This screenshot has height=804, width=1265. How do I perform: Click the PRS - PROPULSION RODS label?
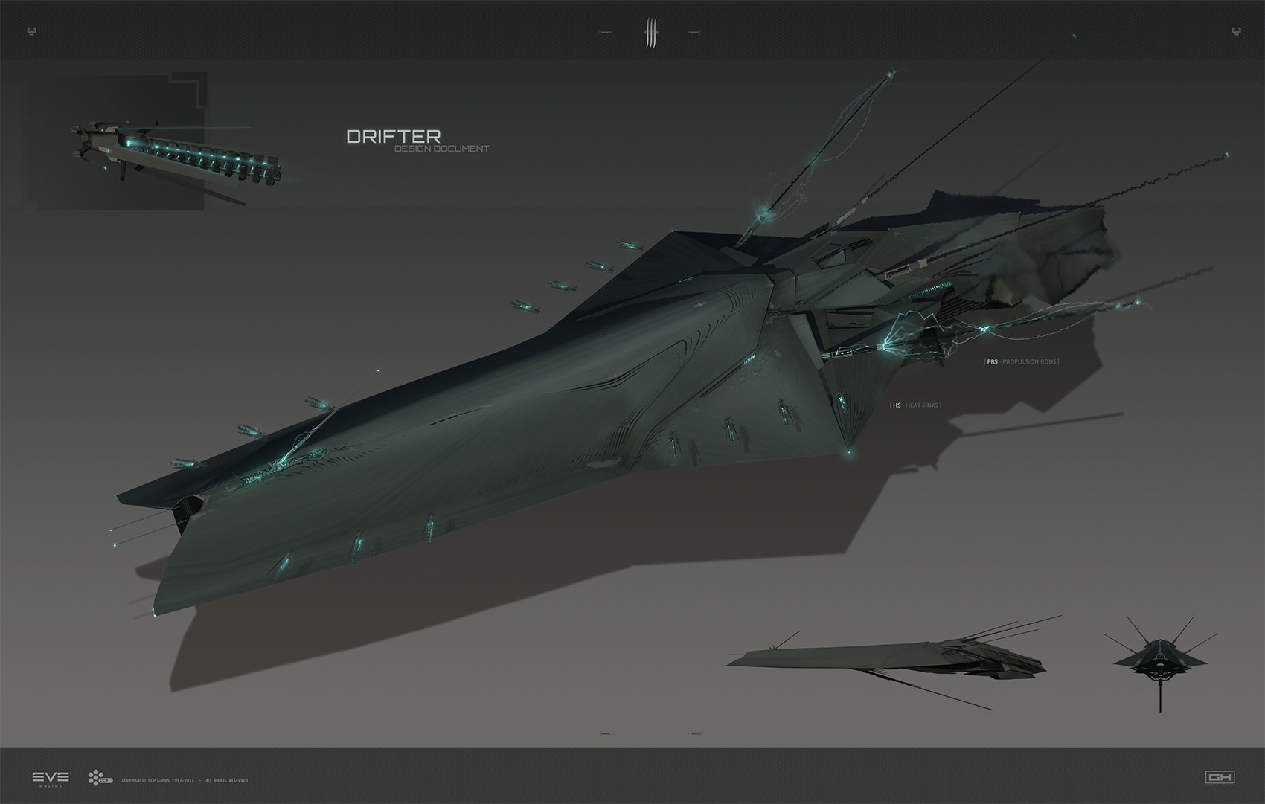coord(1021,361)
